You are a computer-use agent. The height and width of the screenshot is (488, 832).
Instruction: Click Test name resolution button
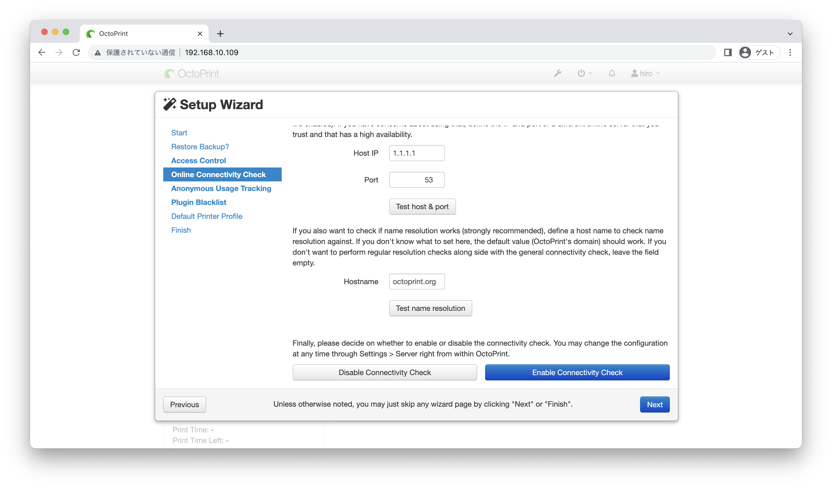[430, 308]
